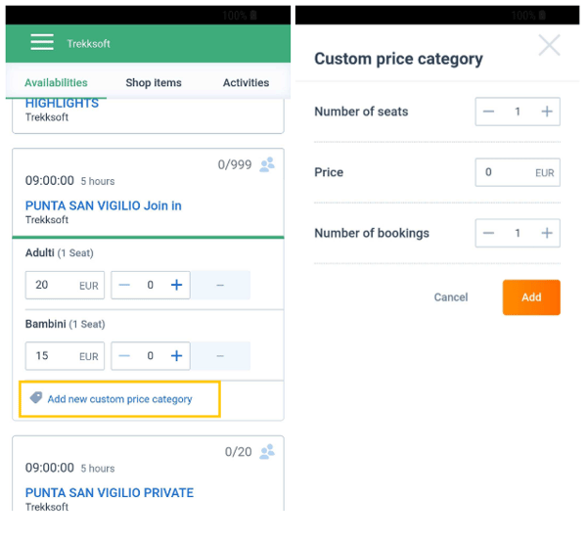Click the Custom price category heading
Screen dimensions: 587x543
[398, 59]
